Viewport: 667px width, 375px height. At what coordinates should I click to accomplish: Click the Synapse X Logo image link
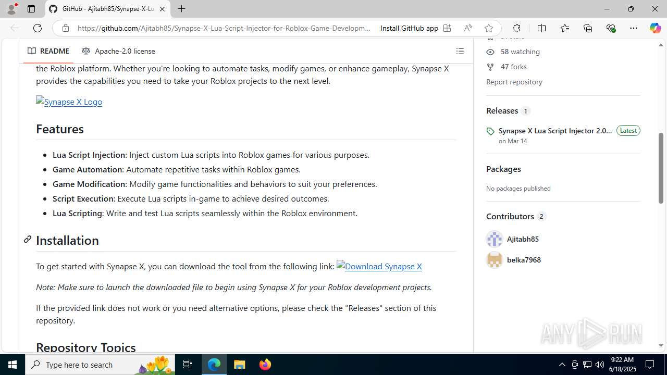[x=69, y=102]
